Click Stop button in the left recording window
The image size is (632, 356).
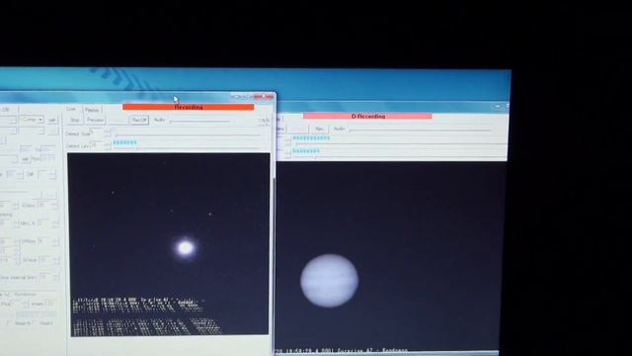point(75,121)
